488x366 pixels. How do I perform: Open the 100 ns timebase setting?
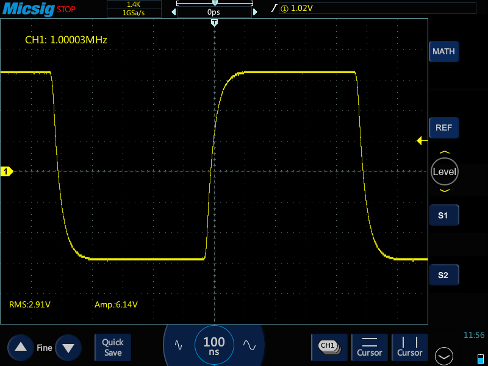(x=213, y=346)
